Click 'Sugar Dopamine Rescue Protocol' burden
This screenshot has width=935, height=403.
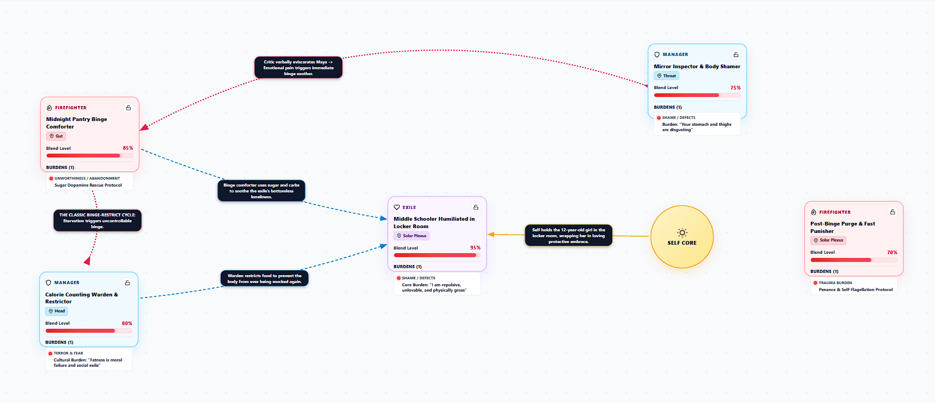88,185
